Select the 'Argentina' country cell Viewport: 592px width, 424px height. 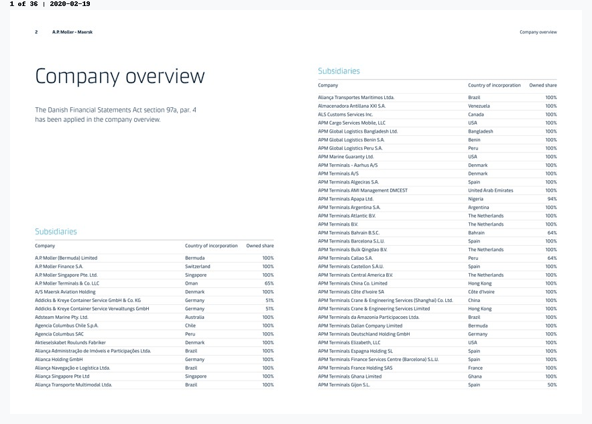[478, 208]
